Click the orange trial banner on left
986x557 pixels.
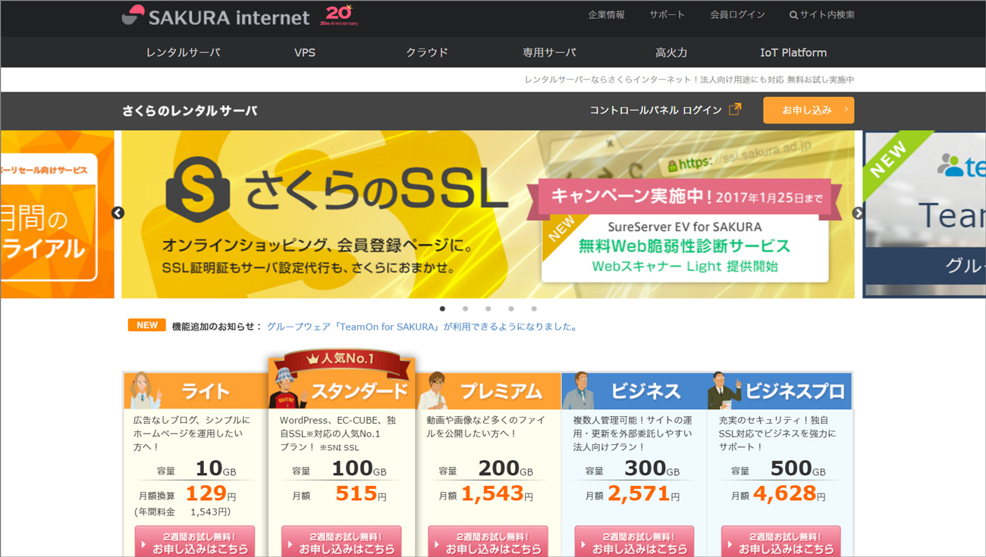point(57,214)
